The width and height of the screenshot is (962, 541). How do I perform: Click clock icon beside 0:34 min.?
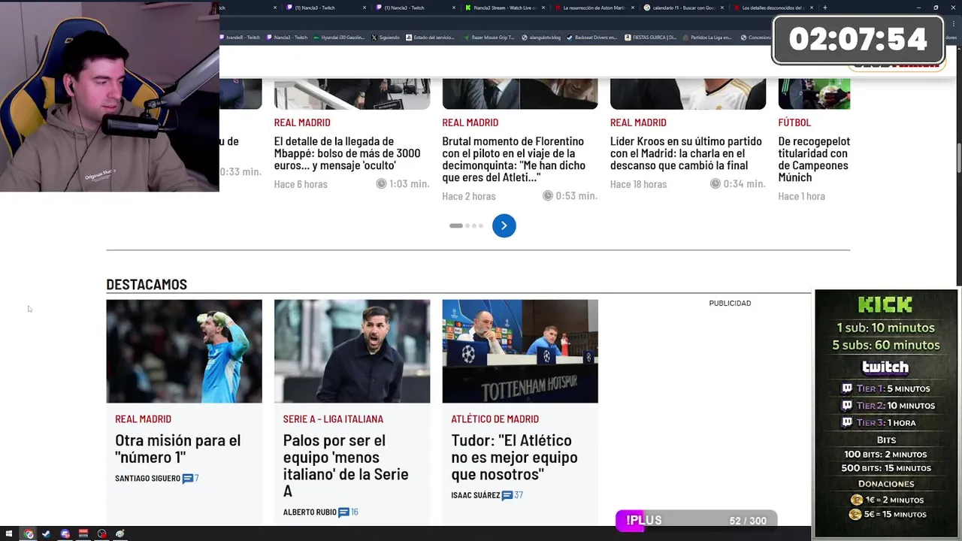click(x=715, y=183)
